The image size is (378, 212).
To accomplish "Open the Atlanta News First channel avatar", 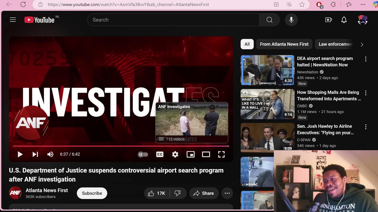I will (15, 193).
